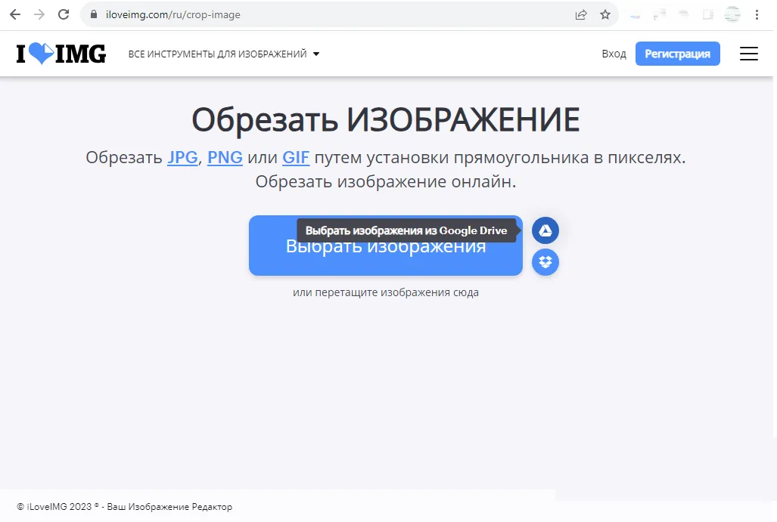
Task: Open the GIF link
Action: [294, 158]
